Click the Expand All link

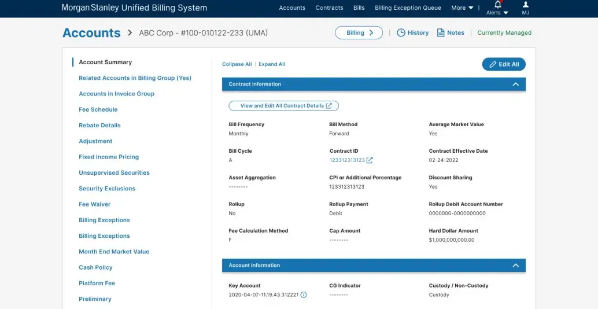pos(272,64)
